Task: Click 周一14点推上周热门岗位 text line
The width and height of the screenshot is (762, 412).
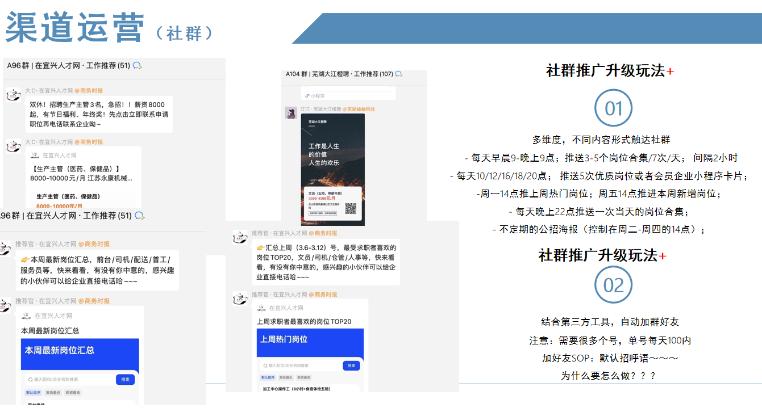Action: tap(599, 194)
